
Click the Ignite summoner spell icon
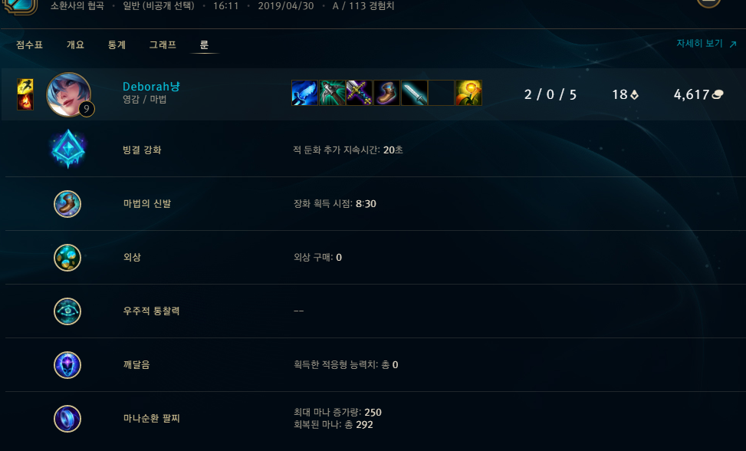25,102
